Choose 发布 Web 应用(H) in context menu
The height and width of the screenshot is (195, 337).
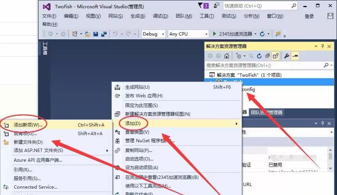tap(177, 96)
